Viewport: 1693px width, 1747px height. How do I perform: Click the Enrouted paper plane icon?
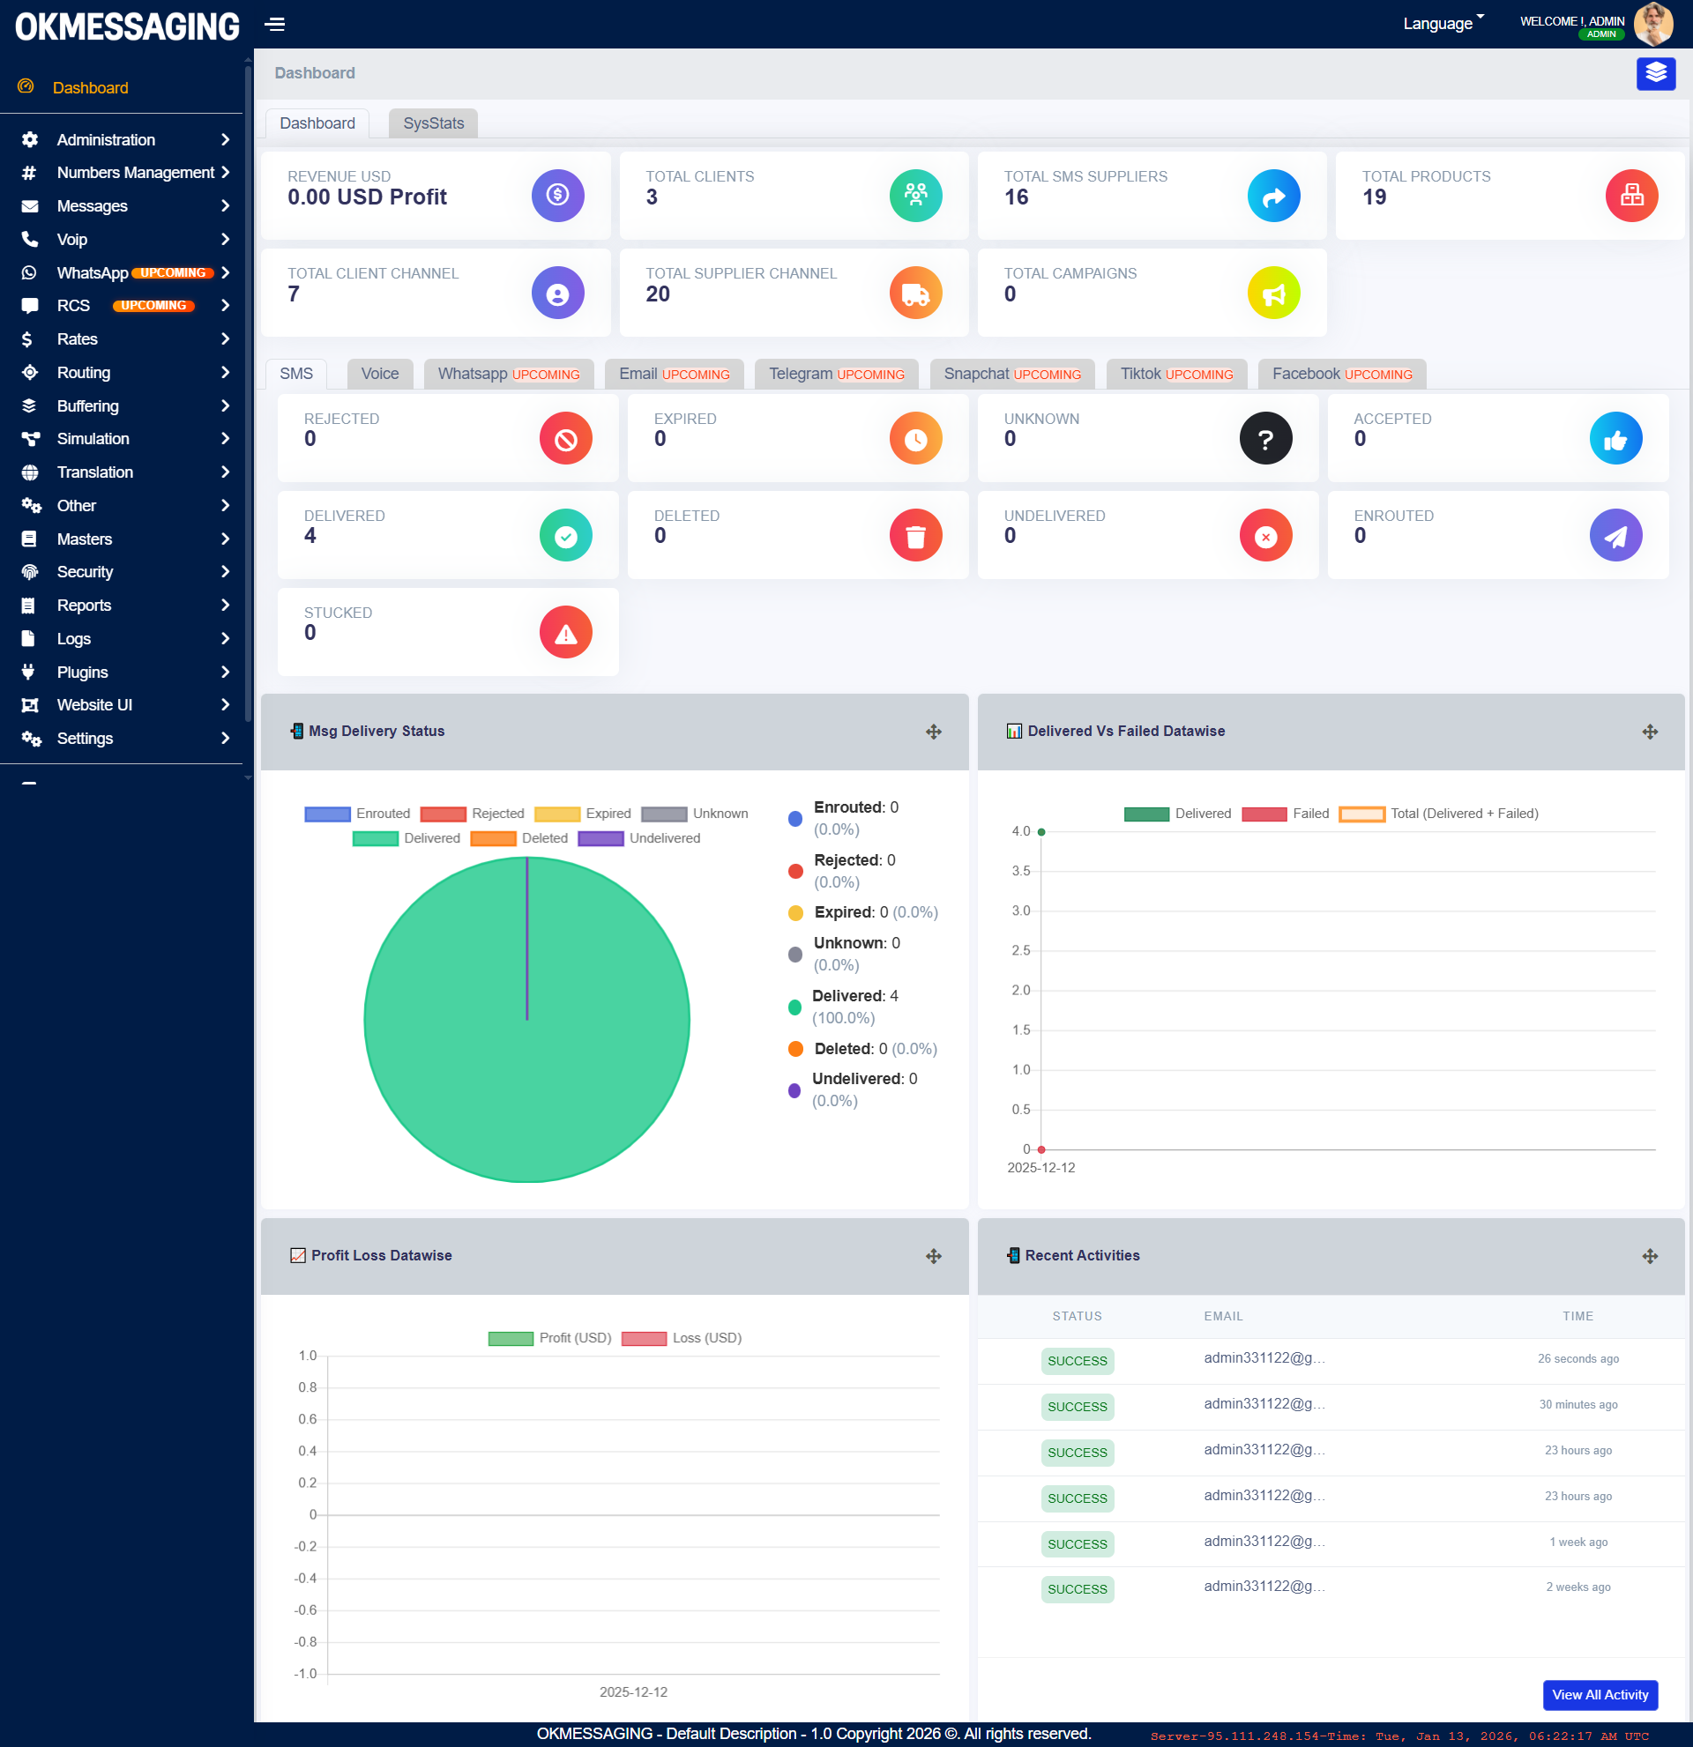[1615, 536]
